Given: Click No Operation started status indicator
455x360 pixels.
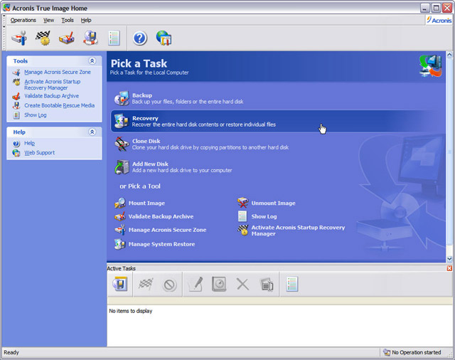Looking at the screenshot, I should (x=412, y=352).
